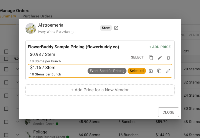The height and width of the screenshot is (138, 200).
Task: Expand the 20 Stems row chevron
Action: point(18,69)
